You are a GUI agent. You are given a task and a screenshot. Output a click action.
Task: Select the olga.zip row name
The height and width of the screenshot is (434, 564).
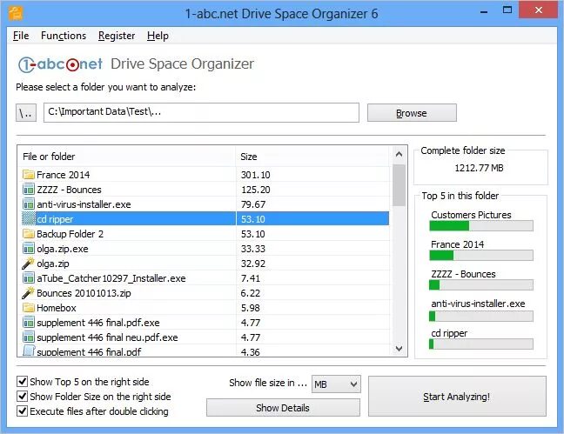pos(53,264)
